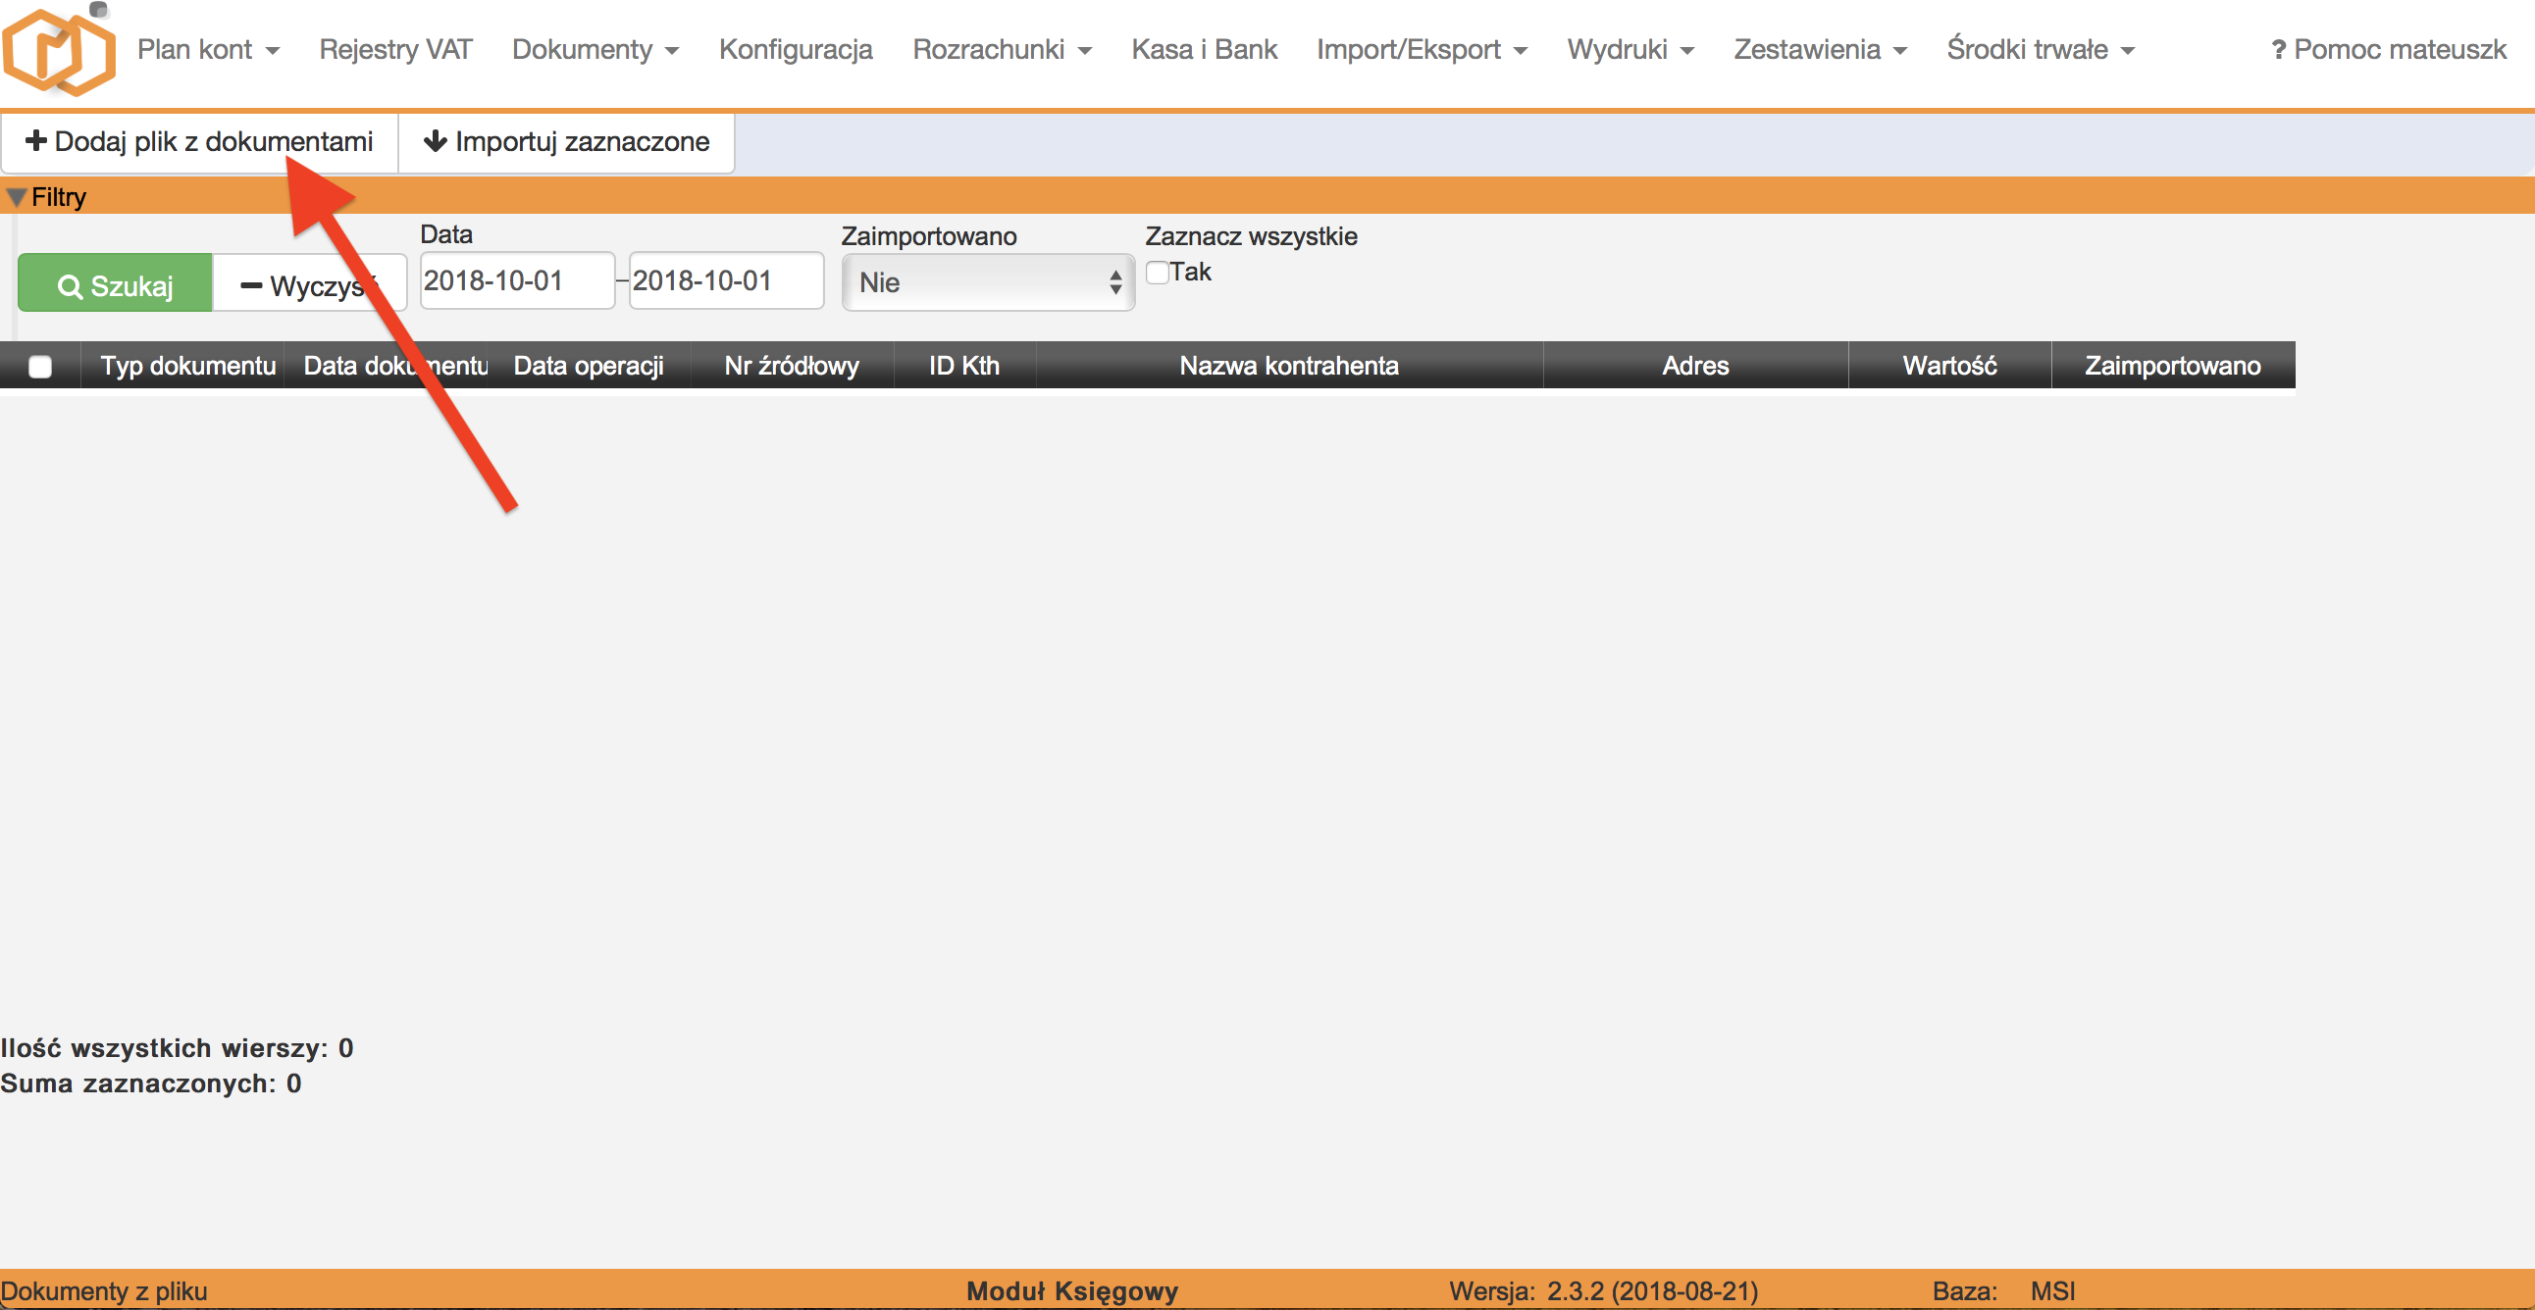The height and width of the screenshot is (1310, 2535).
Task: Expand the Dokumenty menu
Action: click(x=595, y=49)
